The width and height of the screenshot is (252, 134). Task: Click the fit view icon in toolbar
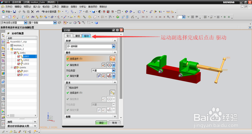pyautogui.click(x=80, y=12)
